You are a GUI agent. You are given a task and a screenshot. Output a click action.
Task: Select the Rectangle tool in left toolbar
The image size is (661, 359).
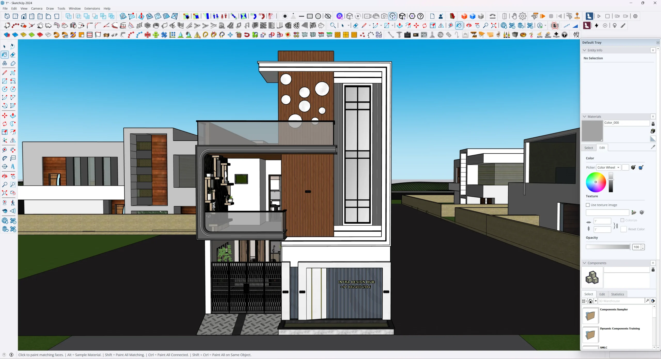5,81
